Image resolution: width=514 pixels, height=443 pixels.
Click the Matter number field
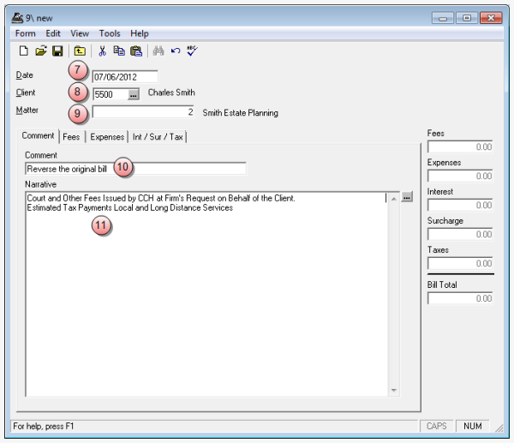click(144, 111)
